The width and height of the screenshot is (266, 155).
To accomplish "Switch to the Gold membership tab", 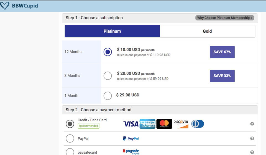I will [x=207, y=31].
